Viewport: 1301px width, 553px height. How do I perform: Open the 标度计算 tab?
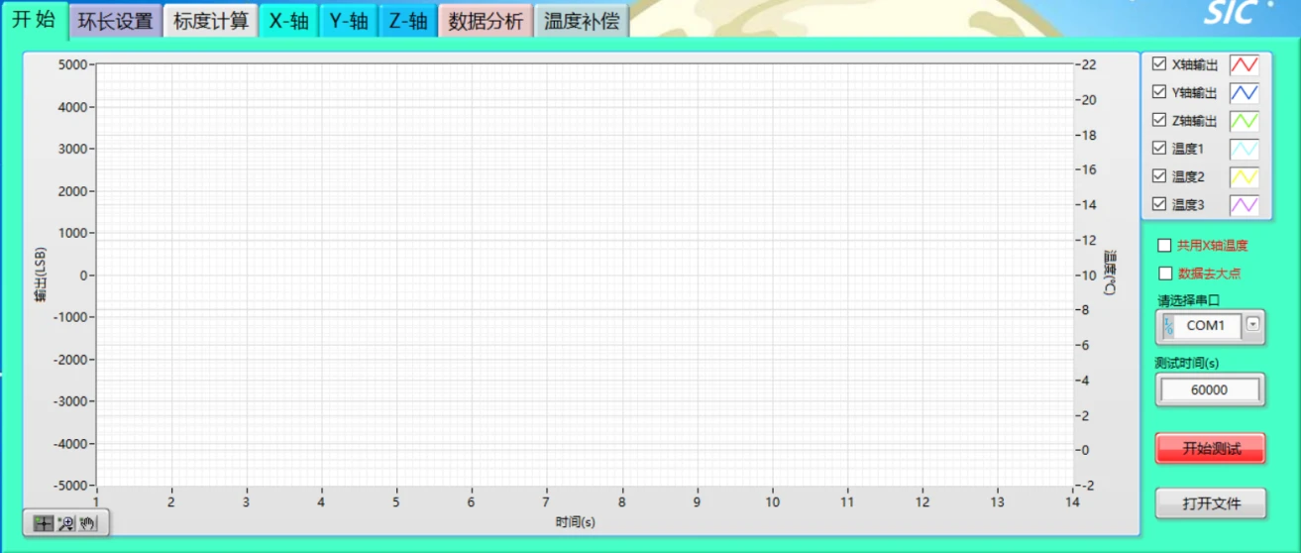tap(211, 21)
